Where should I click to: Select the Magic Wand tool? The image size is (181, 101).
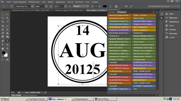7,18
